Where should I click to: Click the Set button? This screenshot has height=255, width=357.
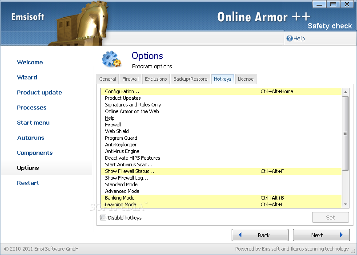coord(330,218)
